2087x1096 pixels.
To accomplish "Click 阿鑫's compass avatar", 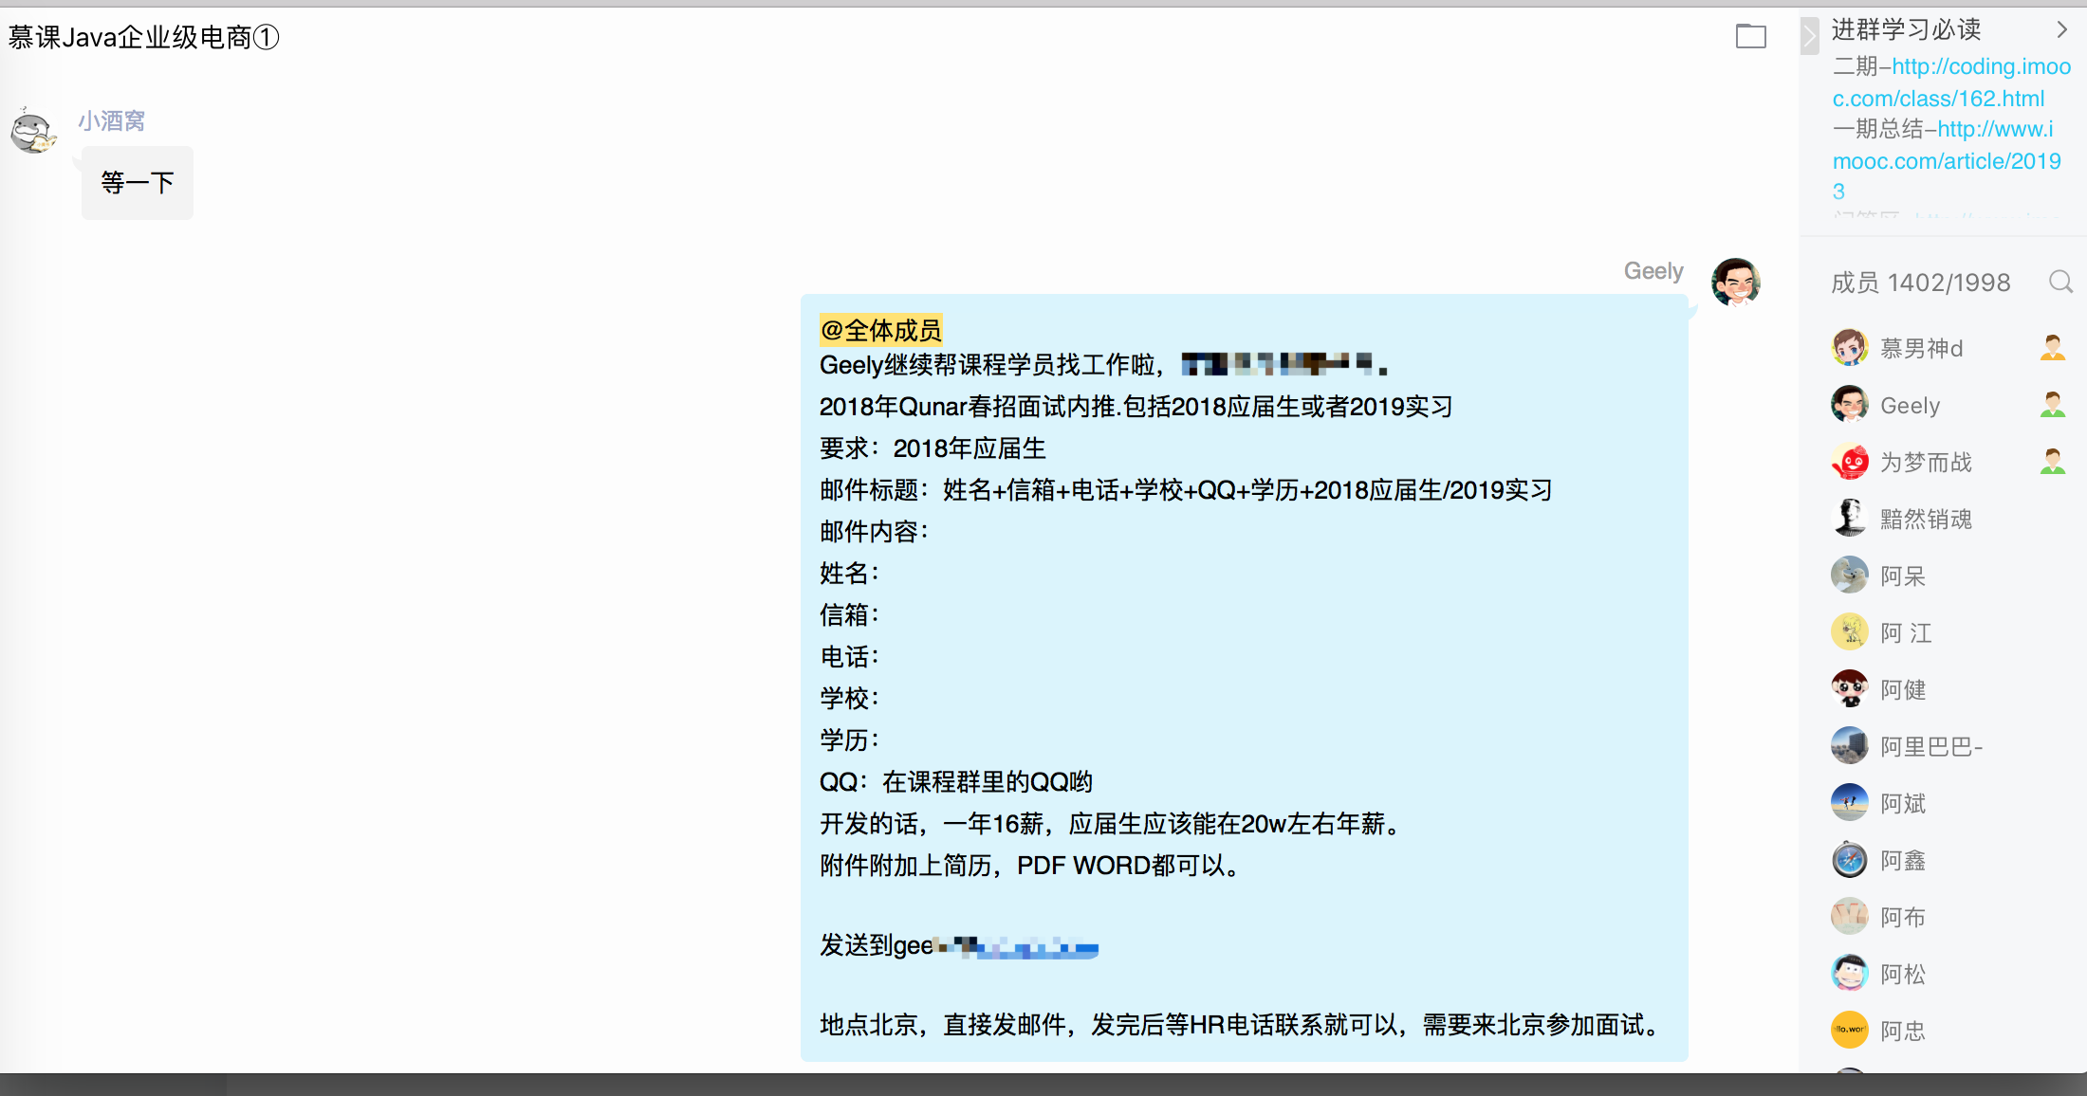I will (x=1849, y=859).
